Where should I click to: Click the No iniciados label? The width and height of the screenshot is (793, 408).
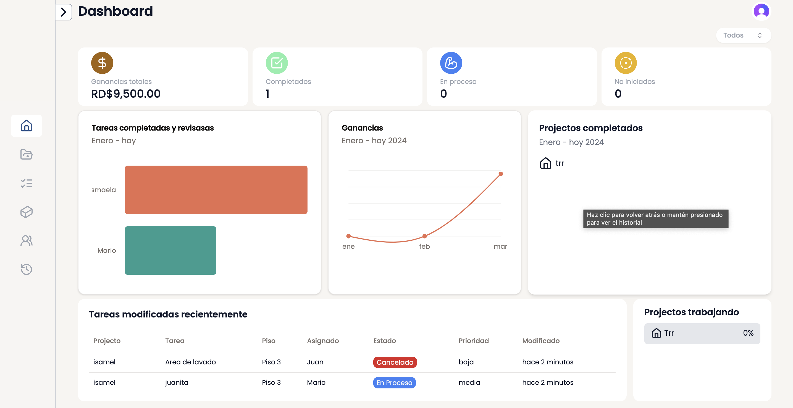[x=634, y=81]
